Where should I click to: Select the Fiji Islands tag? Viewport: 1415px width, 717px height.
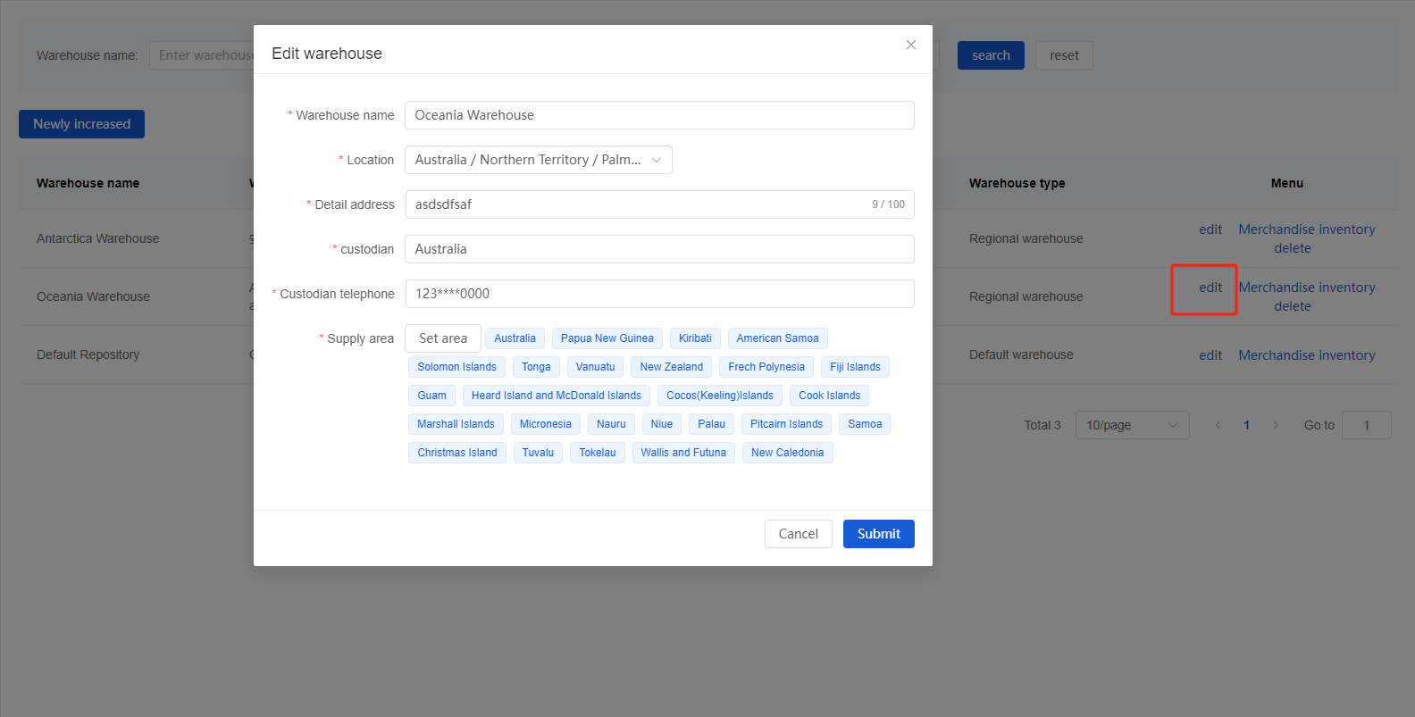click(855, 367)
